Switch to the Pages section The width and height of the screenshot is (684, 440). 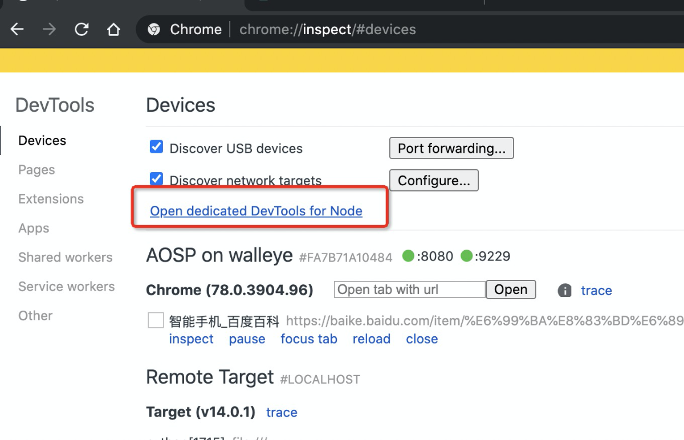(x=36, y=170)
